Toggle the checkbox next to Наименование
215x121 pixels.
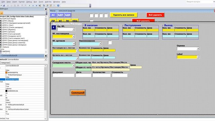click(110, 43)
